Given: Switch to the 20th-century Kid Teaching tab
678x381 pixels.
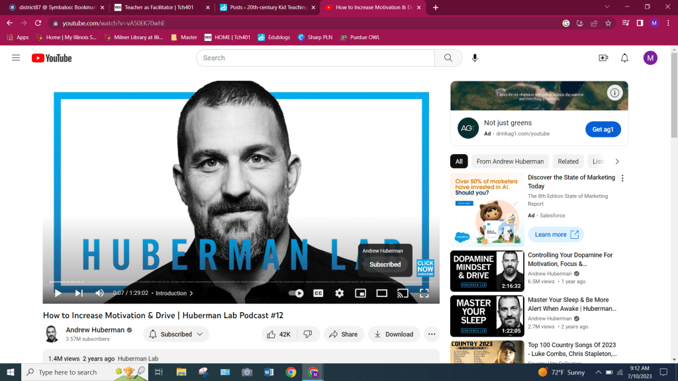Looking at the screenshot, I should click(x=267, y=7).
